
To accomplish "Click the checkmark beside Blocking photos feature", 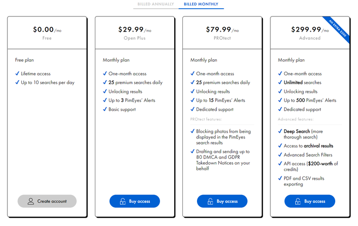I will (193, 131).
